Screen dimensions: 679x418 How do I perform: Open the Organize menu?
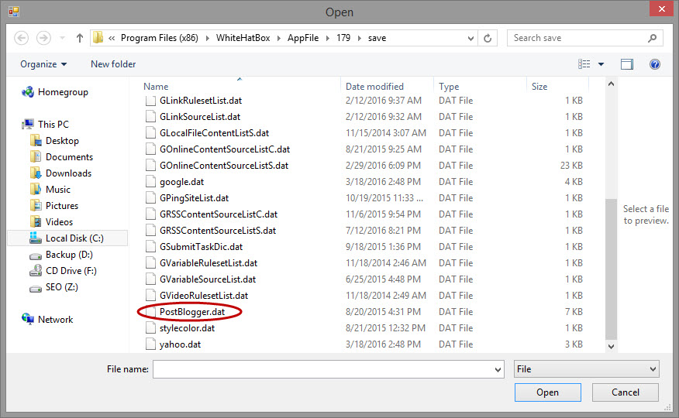point(43,64)
